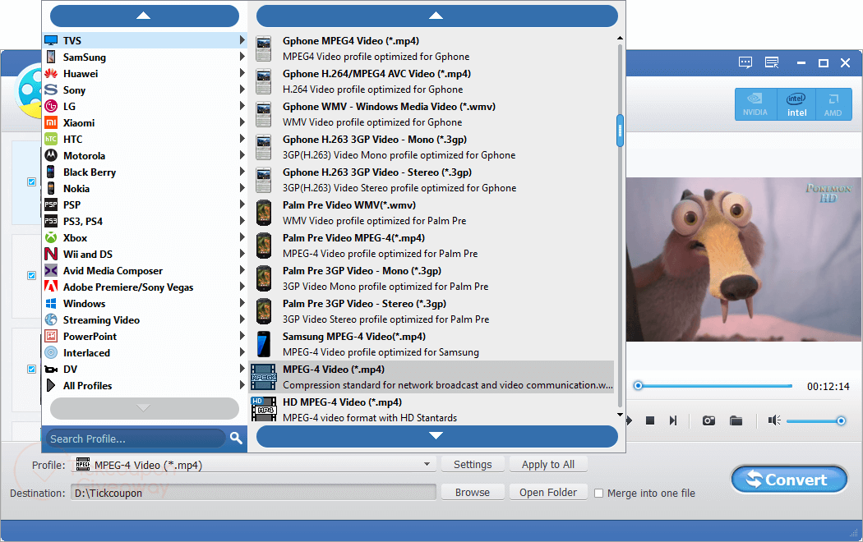Image resolution: width=863 pixels, height=542 pixels.
Task: Click the Apply to All button
Action: (548, 465)
